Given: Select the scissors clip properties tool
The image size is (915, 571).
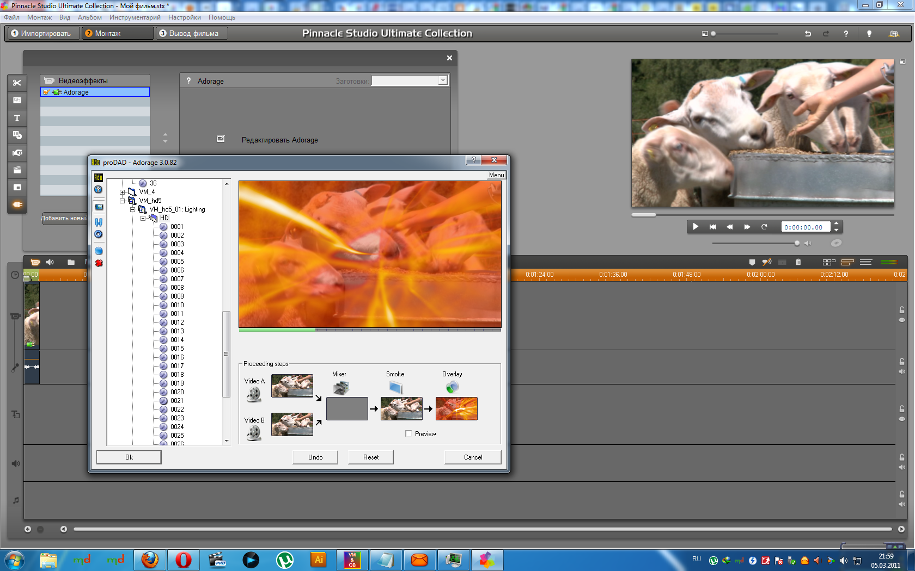Looking at the screenshot, I should point(17,83).
